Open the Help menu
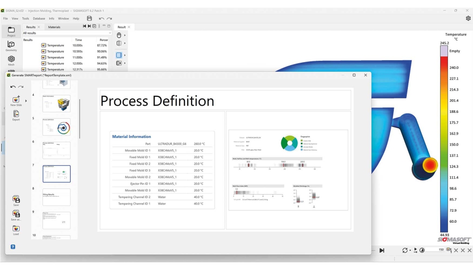The image size is (473, 270). [x=76, y=18]
